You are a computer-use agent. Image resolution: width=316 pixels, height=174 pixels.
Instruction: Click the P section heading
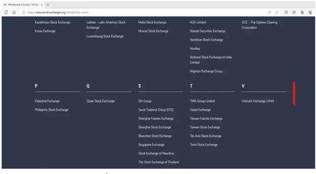click(36, 86)
